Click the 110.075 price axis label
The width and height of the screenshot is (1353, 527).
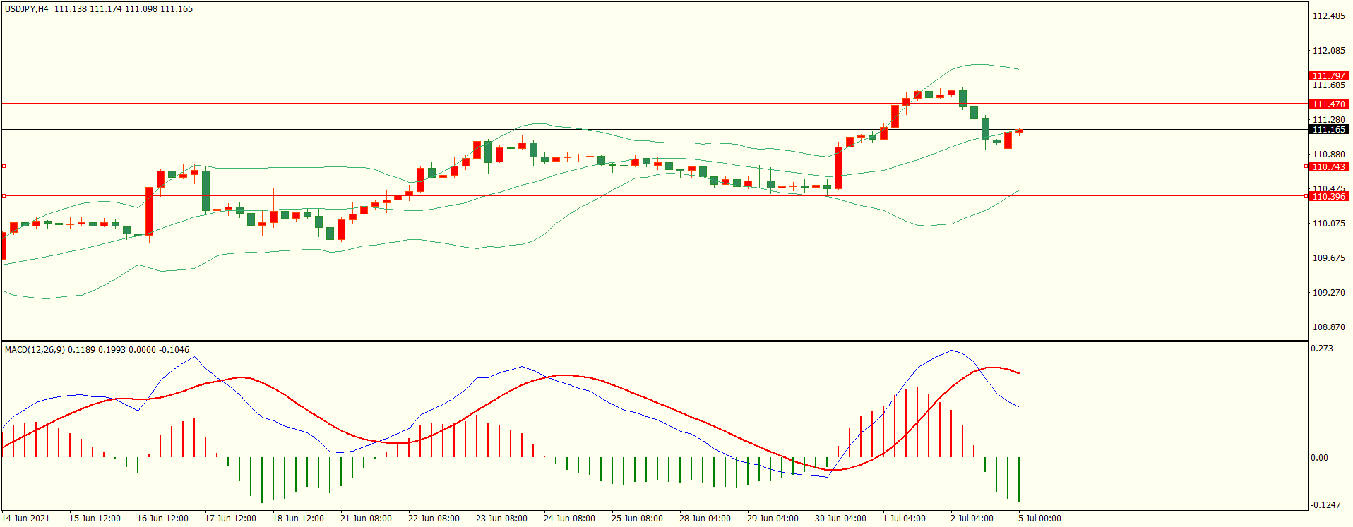click(x=1328, y=224)
